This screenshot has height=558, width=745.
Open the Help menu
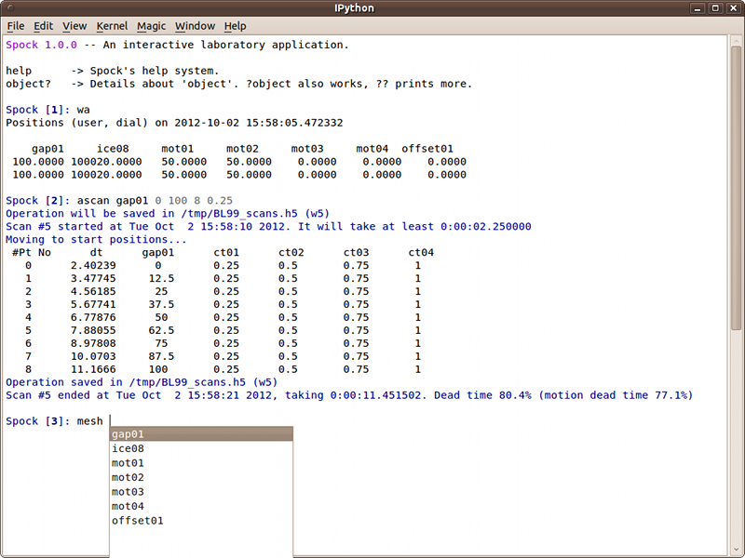(x=236, y=26)
